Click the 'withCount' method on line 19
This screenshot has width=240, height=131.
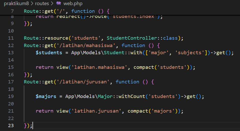tap(132, 96)
